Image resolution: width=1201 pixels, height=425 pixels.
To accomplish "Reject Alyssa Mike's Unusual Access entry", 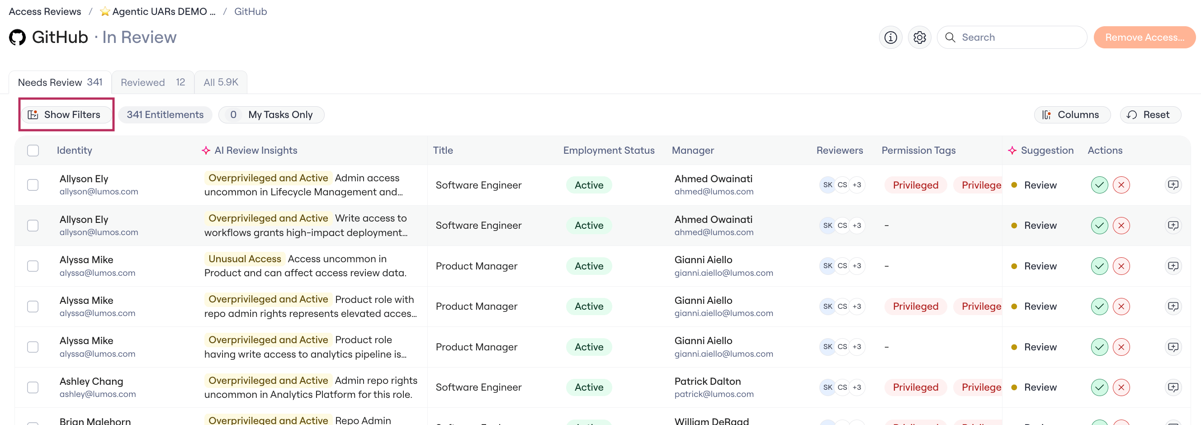I will click(1121, 266).
